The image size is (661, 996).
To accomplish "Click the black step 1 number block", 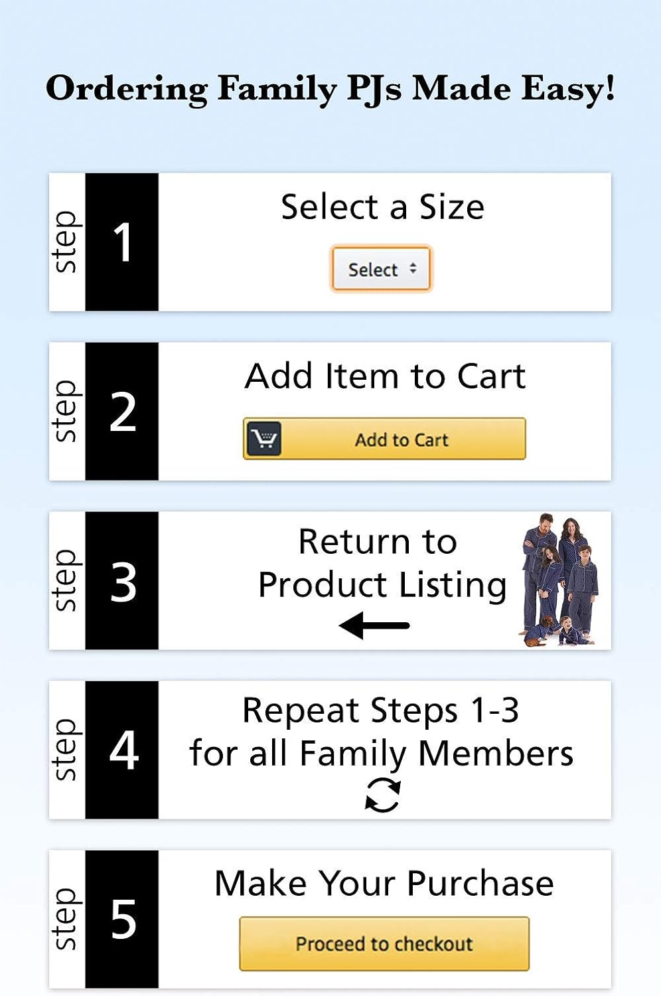I will (122, 242).
